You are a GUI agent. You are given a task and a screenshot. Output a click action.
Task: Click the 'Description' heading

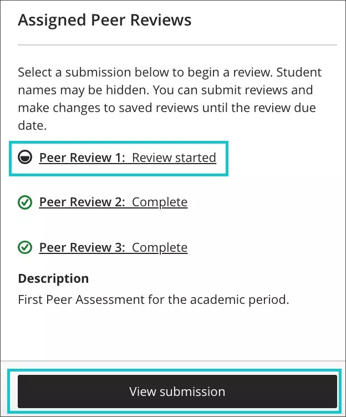pos(53,278)
